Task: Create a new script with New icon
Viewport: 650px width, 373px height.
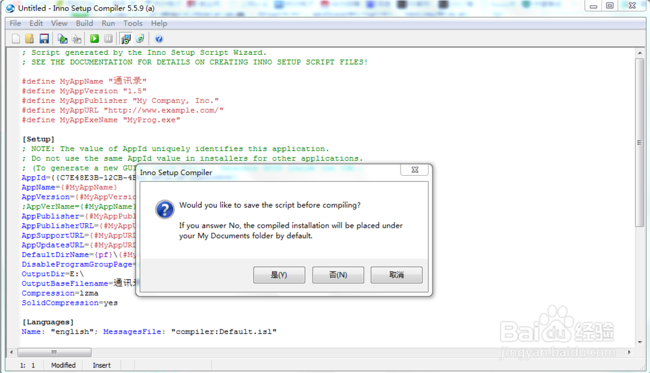Action: pyautogui.click(x=16, y=39)
